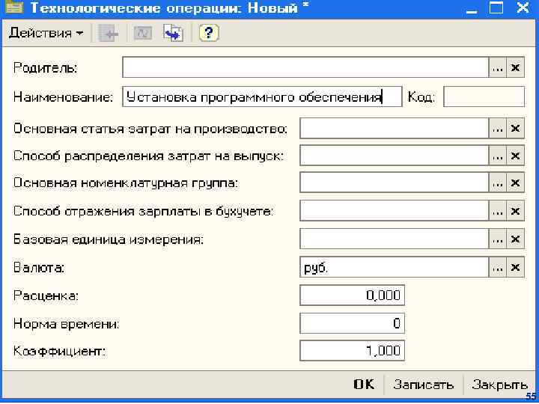Click the window icon in the title bar
The height and width of the screenshot is (404, 539).
tap(13, 7)
